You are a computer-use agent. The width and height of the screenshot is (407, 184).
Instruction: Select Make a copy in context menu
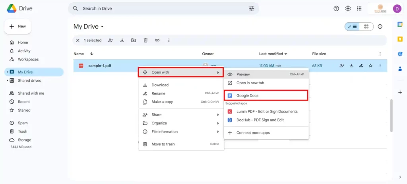point(162,102)
